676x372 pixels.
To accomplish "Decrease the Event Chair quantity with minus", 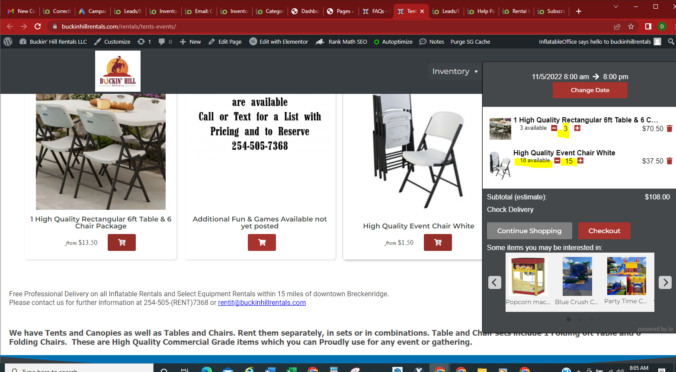I will [x=557, y=161].
